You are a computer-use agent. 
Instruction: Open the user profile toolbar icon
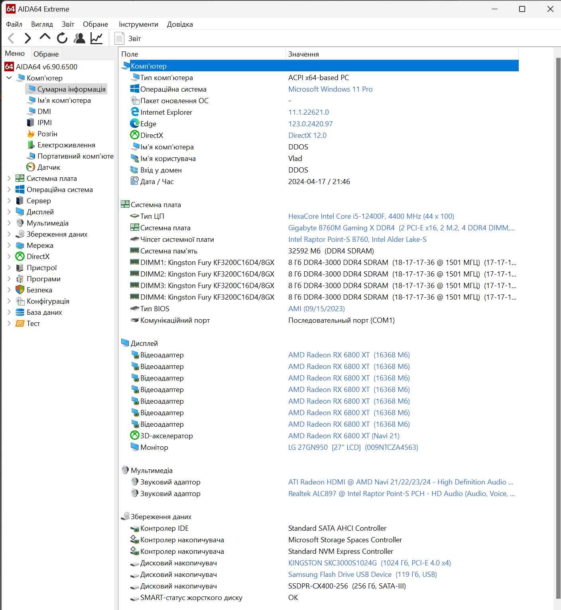tap(79, 38)
